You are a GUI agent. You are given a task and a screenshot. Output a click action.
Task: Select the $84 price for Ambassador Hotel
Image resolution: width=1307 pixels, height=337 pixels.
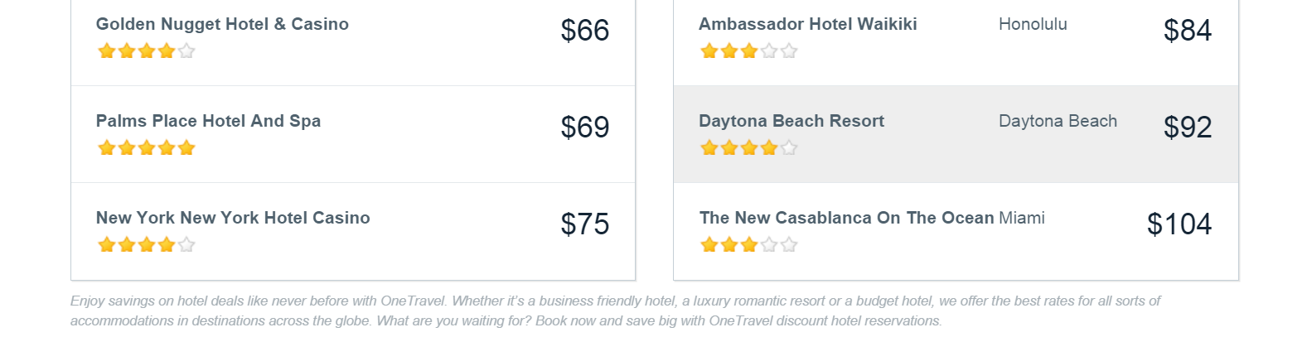1188,31
